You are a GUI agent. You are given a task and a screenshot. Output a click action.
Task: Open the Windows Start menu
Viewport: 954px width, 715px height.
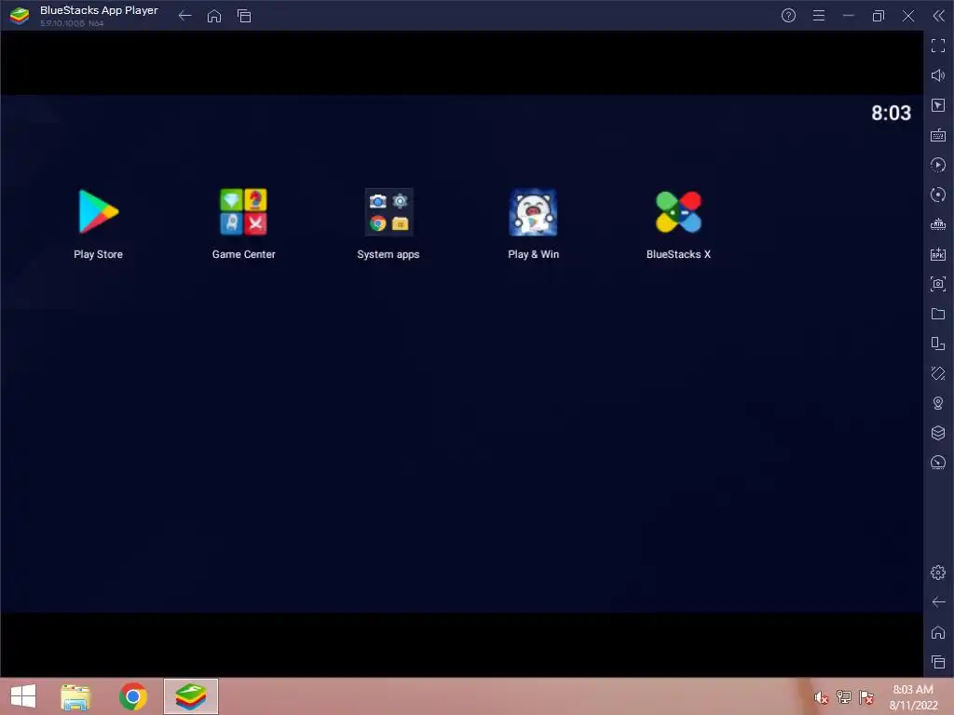[23, 696]
